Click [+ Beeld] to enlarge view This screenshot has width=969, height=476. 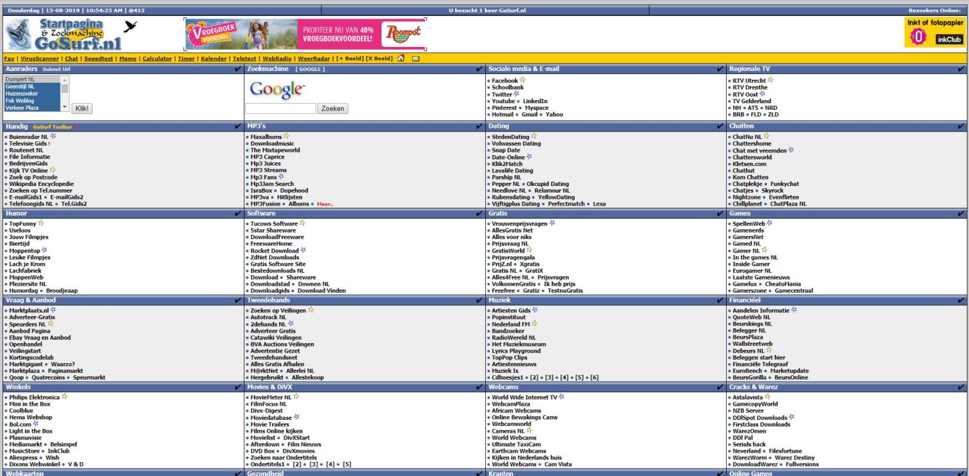(349, 59)
